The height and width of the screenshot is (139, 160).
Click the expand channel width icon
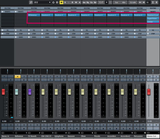(144, 2)
